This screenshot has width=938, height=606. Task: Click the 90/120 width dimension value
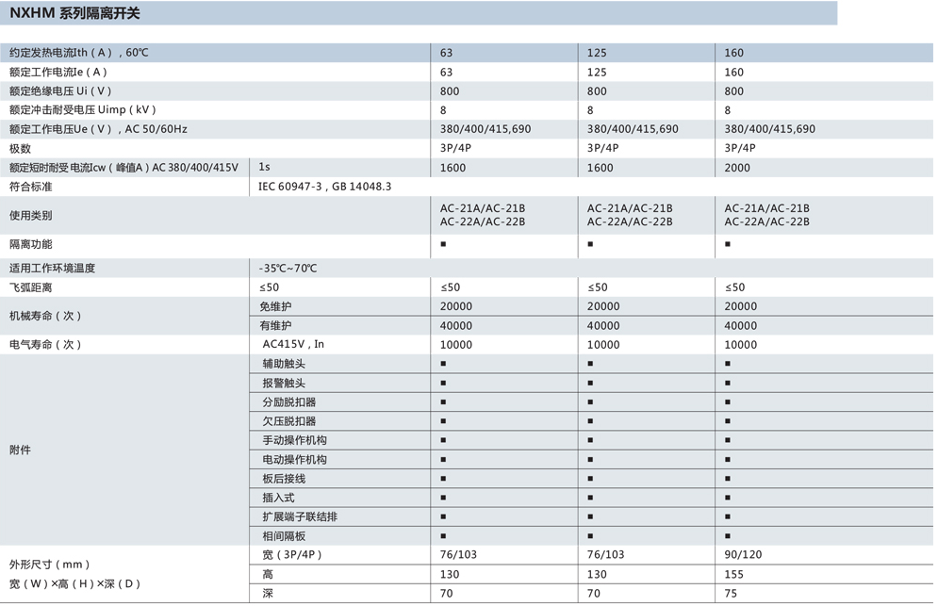pyautogui.click(x=743, y=555)
